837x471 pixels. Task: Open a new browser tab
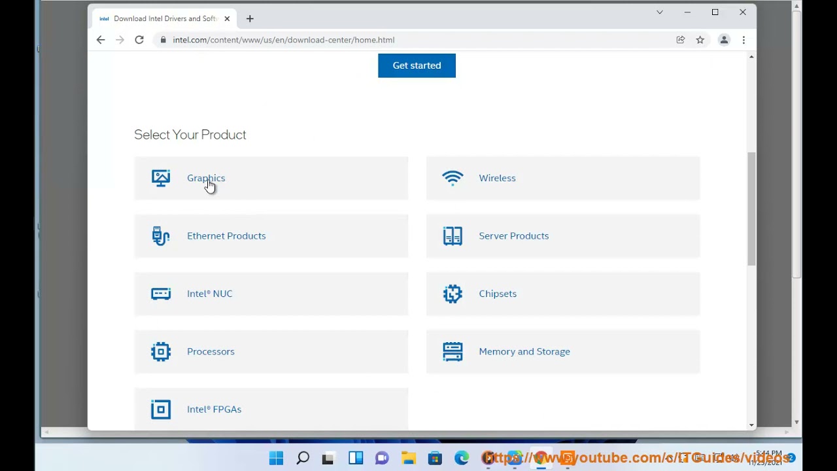click(x=250, y=19)
